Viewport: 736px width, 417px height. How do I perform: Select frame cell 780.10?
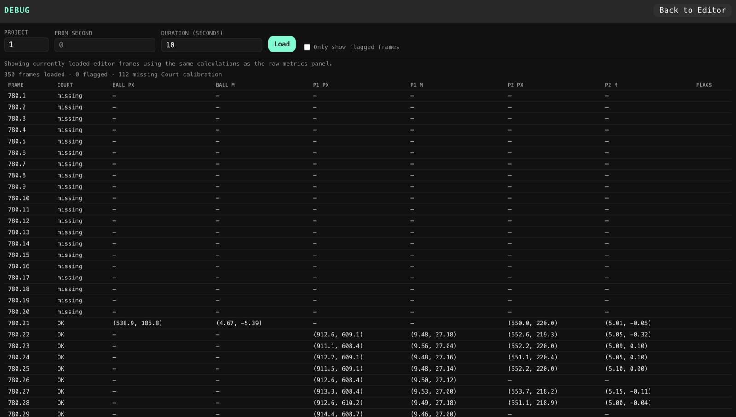19,198
